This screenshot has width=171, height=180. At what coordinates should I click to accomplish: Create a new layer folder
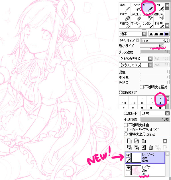144,141
